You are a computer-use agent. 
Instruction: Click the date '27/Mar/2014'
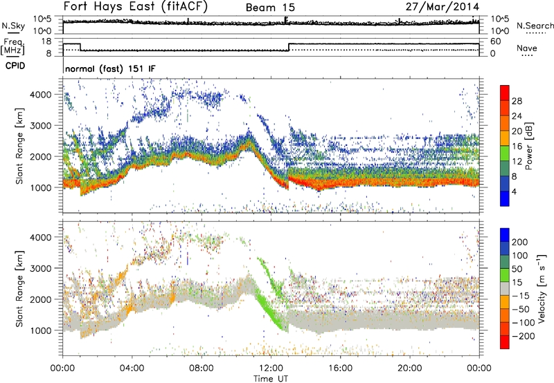(442, 7)
